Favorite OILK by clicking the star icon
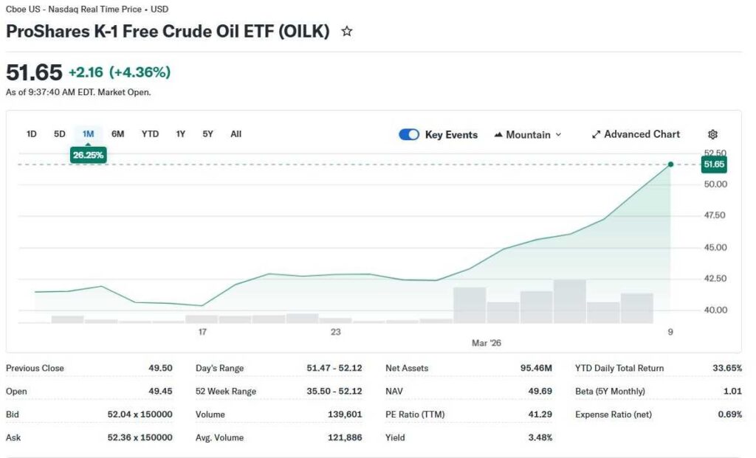 click(346, 32)
